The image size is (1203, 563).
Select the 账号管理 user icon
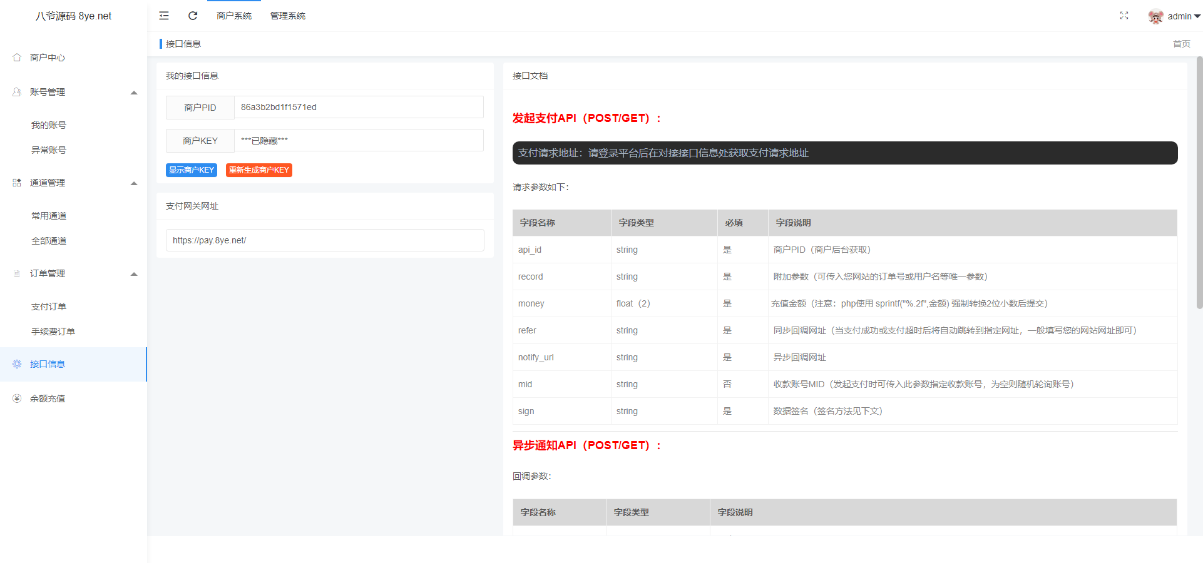tap(17, 91)
